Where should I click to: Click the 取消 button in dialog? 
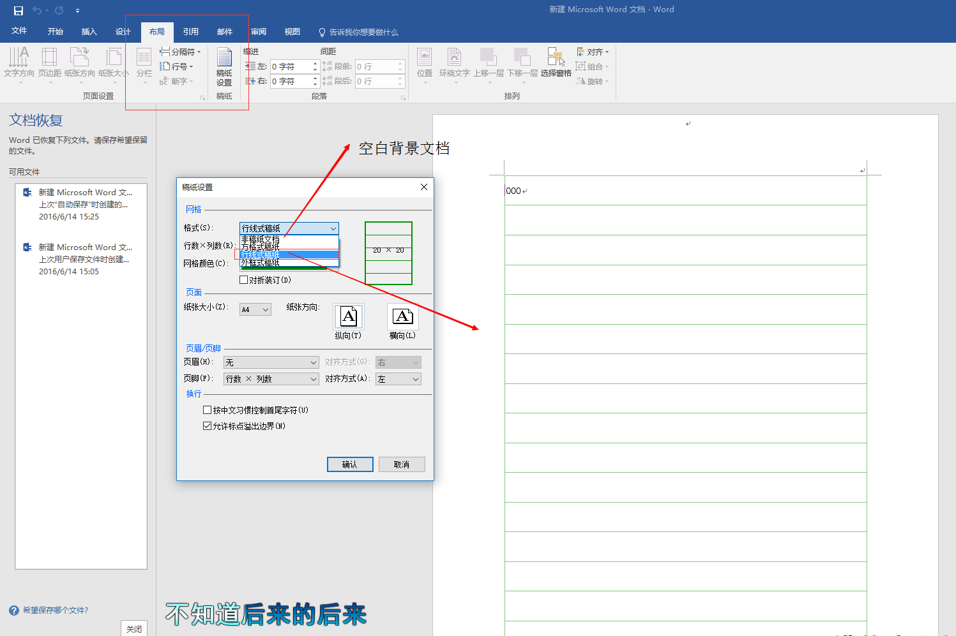pyautogui.click(x=402, y=464)
